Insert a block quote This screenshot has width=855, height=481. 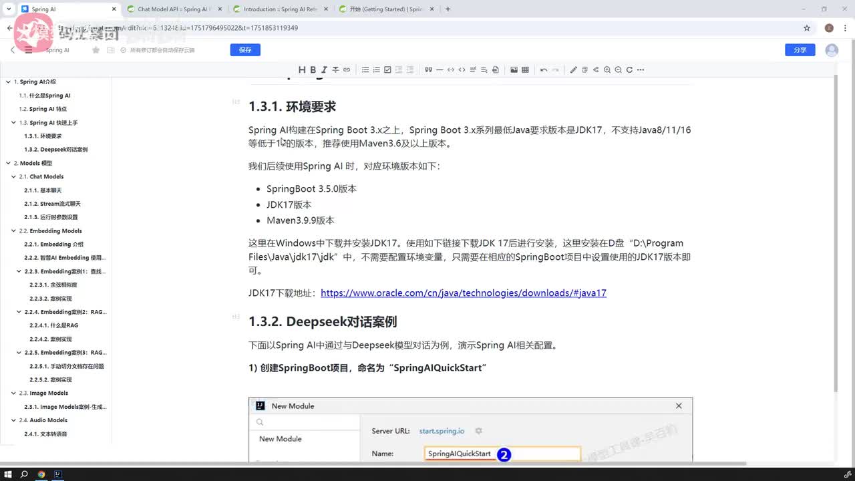429,69
